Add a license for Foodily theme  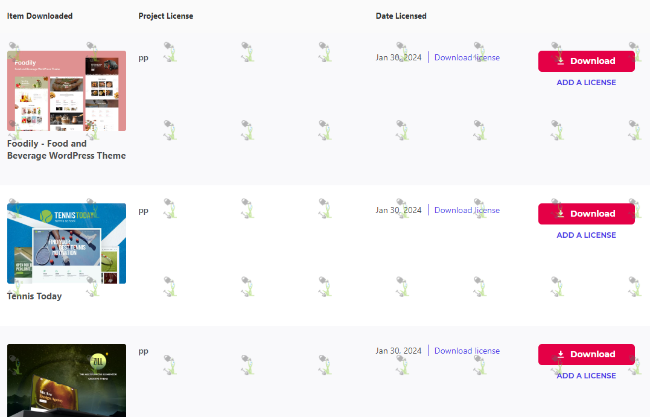pos(586,83)
